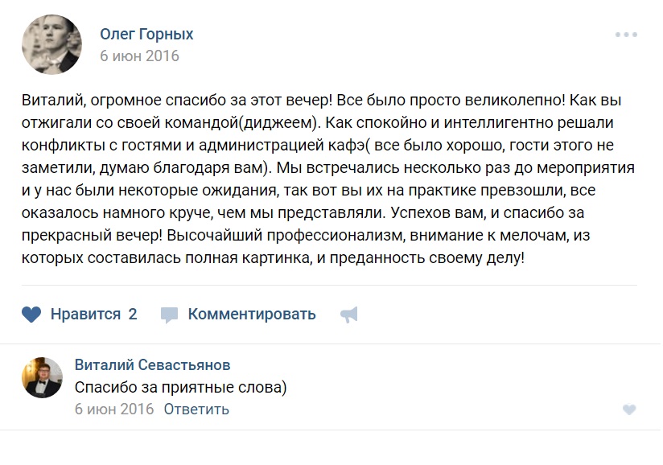Share the post via megaphone icon
This screenshot has height=465, width=663.
[349, 315]
